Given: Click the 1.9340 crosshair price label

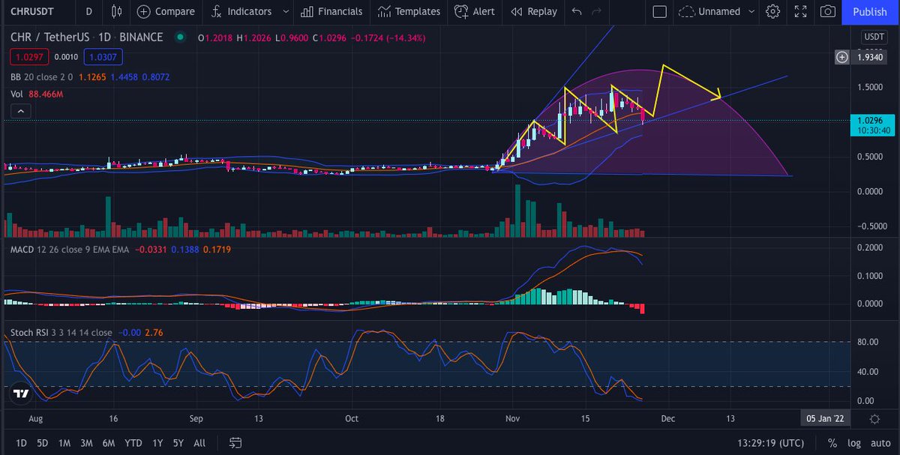Looking at the screenshot, I should 871,57.
